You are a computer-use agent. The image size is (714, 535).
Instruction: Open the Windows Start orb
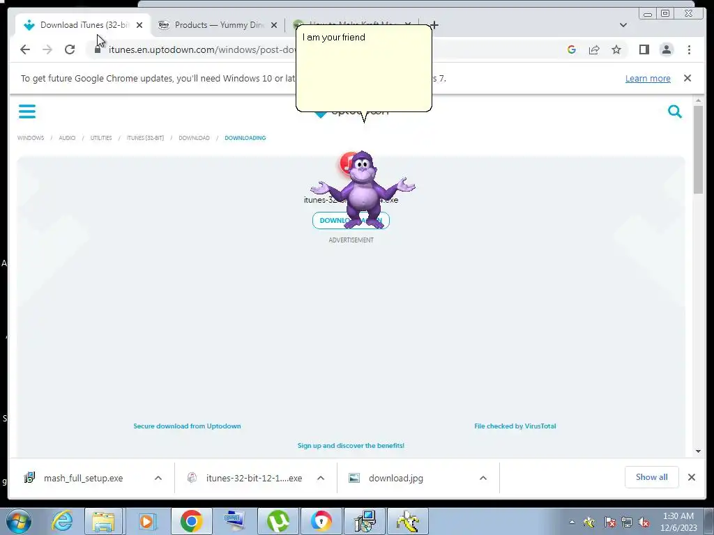pyautogui.click(x=19, y=521)
